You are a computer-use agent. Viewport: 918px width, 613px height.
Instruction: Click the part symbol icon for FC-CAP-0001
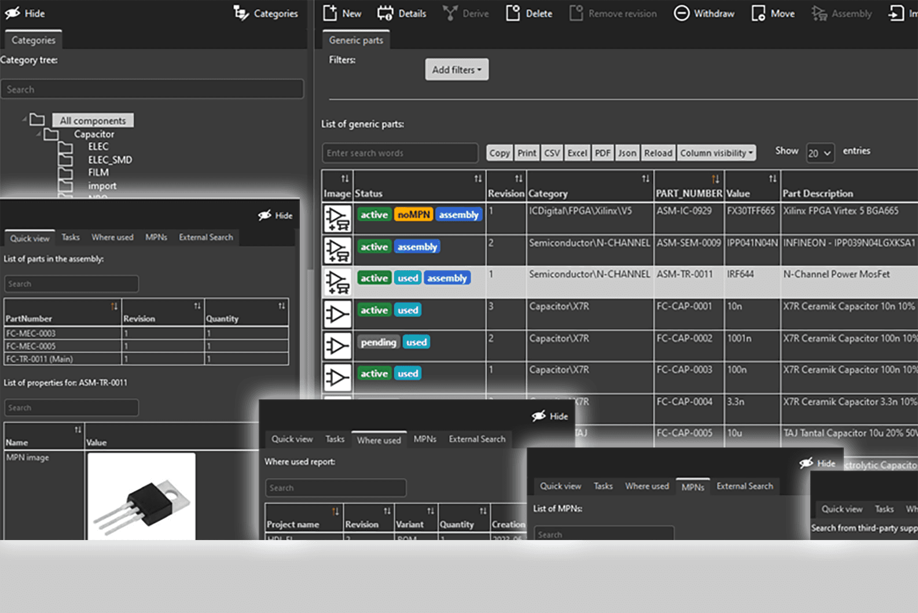pos(337,314)
